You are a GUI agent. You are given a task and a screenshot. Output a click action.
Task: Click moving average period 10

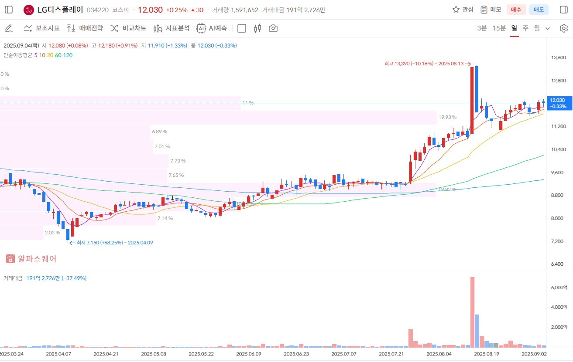coord(42,55)
